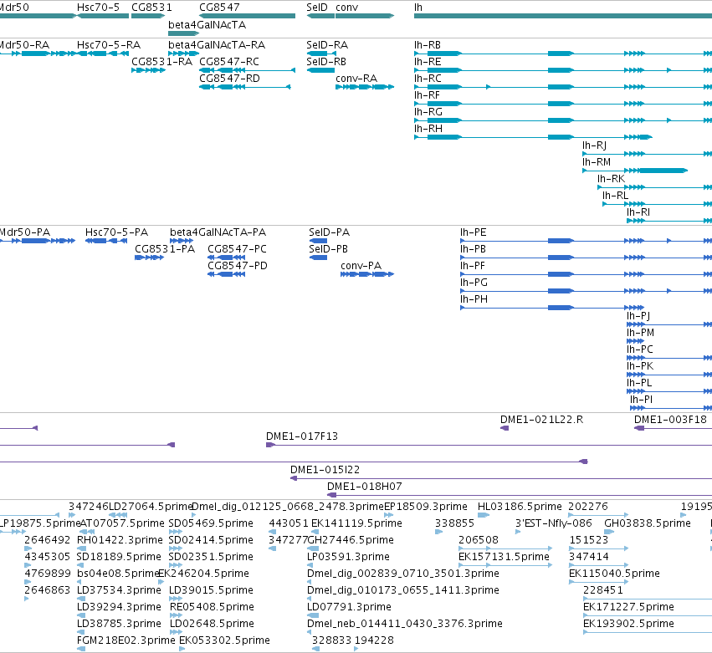Viewport: 712px width, 653px height.
Task: Click BAC clone DME1-021L22.R
Action: tap(541, 420)
